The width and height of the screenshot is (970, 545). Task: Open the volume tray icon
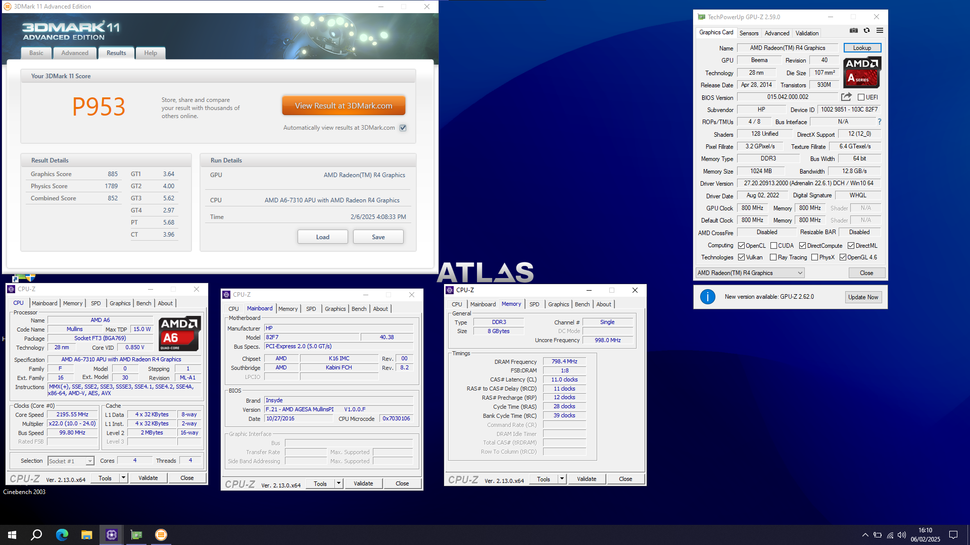[902, 535]
